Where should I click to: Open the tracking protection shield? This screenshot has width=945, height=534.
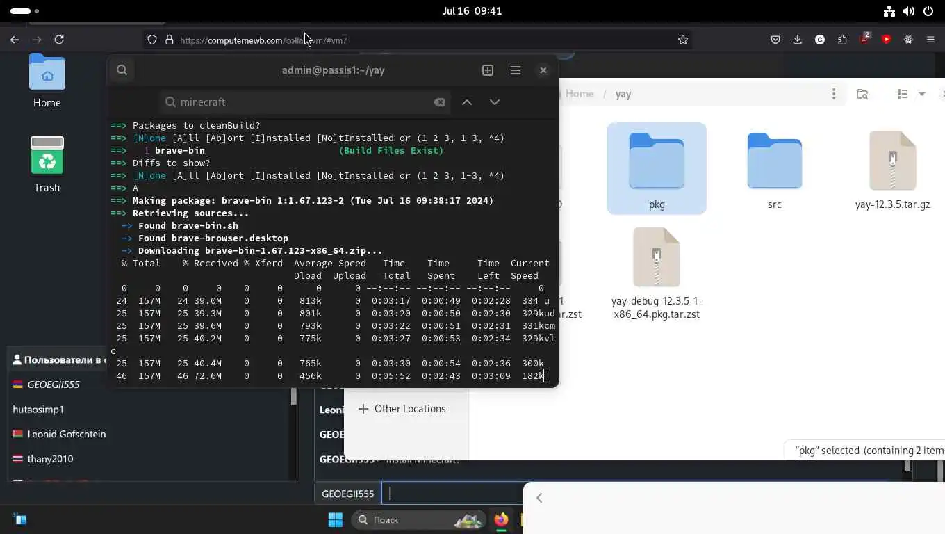click(152, 40)
